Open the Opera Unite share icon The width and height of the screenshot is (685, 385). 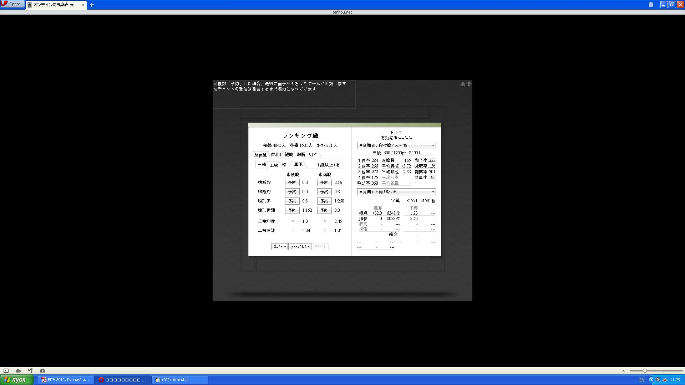tap(30, 371)
